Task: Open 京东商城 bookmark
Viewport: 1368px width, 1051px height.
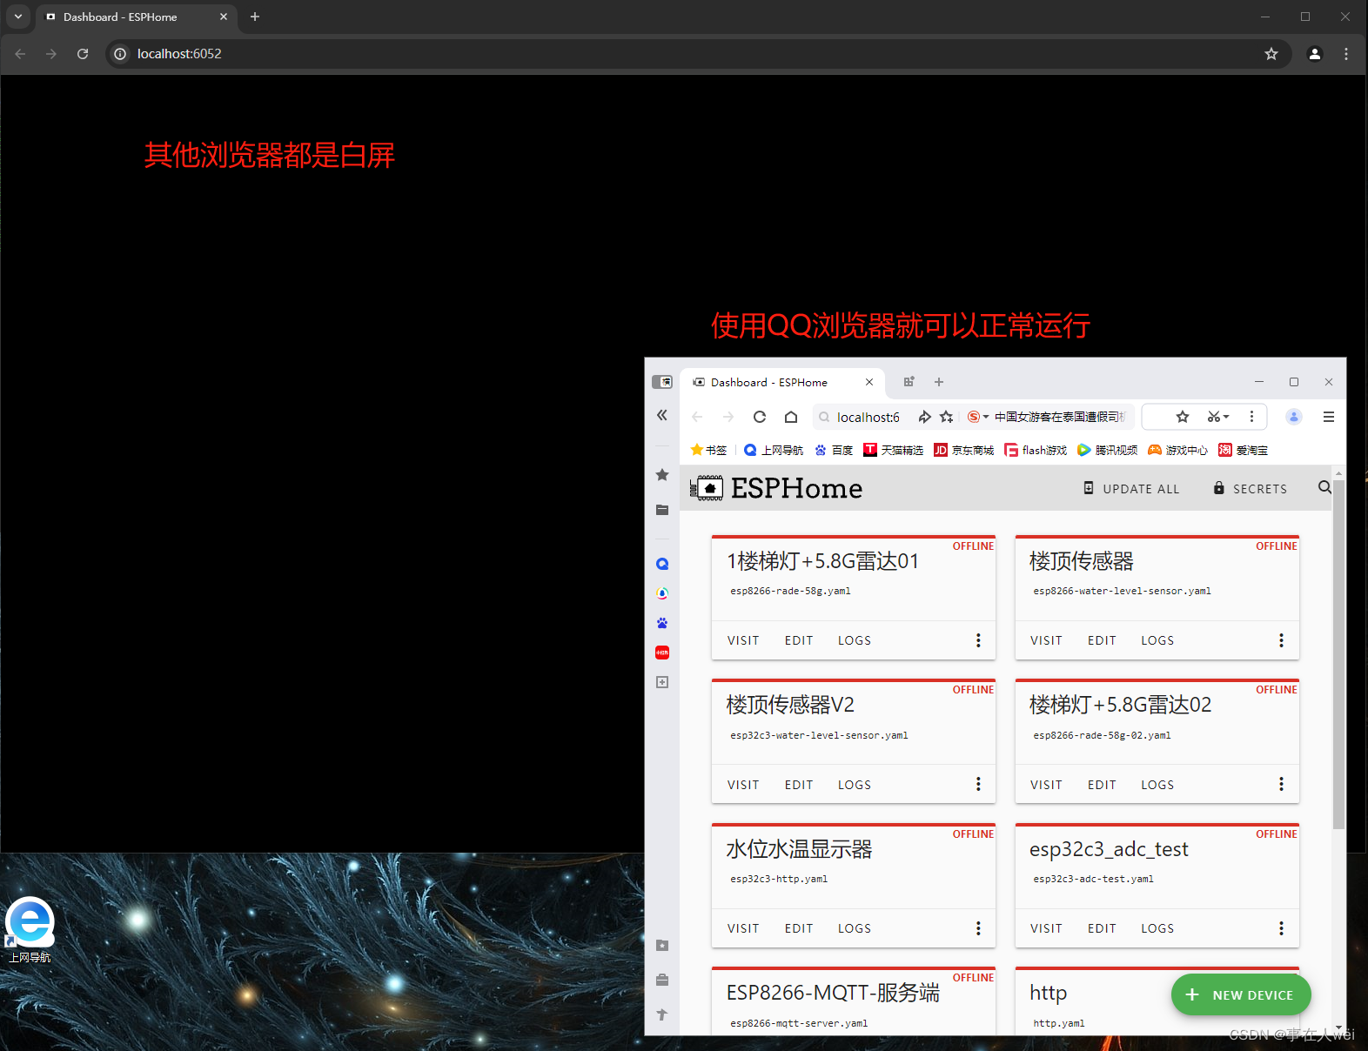Action: click(x=964, y=450)
